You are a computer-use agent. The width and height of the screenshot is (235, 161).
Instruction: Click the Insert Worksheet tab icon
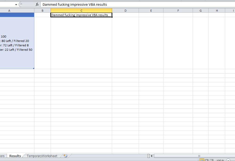click(x=65, y=156)
